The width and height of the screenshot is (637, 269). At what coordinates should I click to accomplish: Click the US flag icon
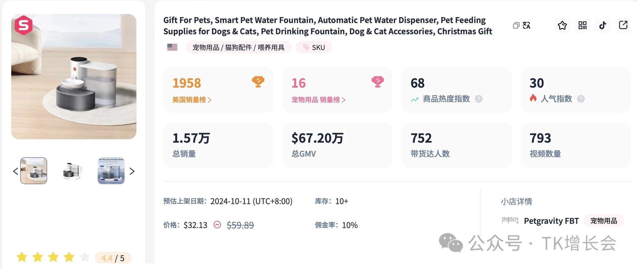point(172,47)
